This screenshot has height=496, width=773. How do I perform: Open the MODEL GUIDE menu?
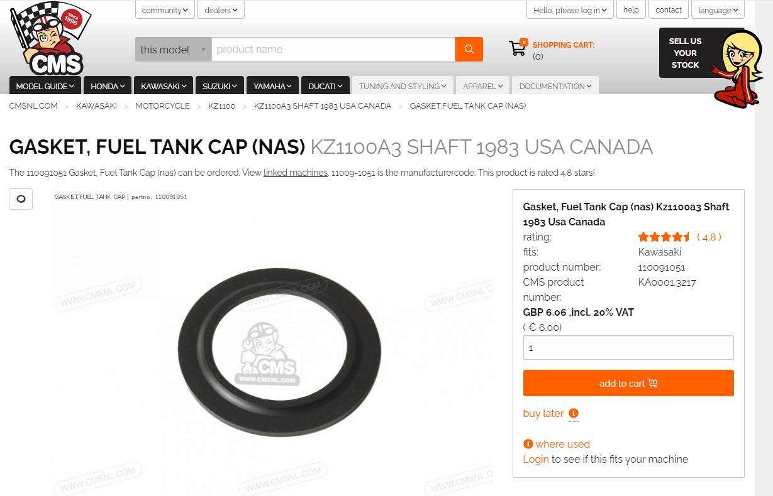pos(45,86)
